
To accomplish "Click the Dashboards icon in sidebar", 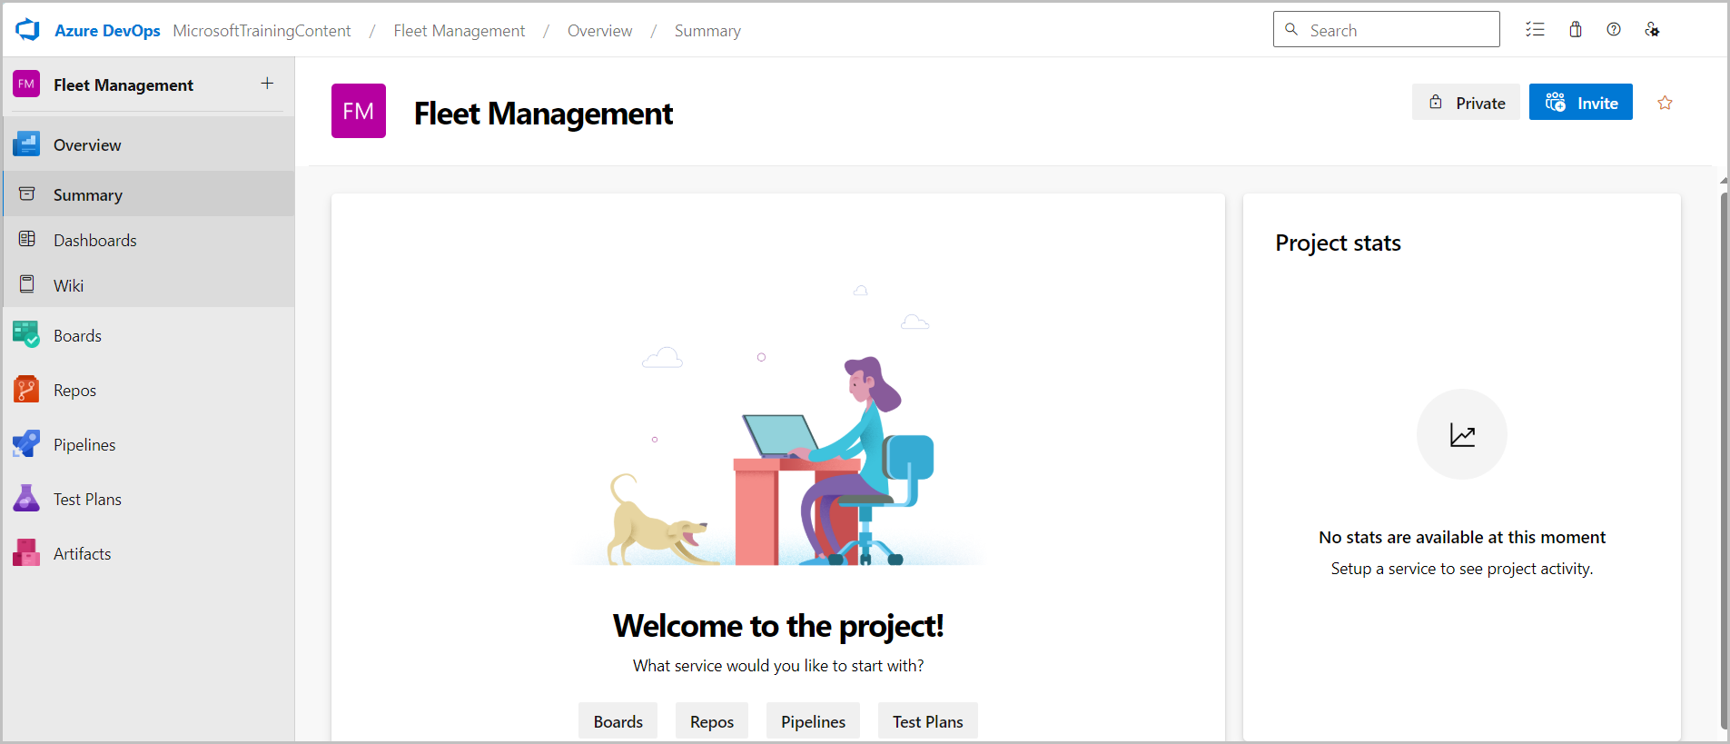I will 27,240.
